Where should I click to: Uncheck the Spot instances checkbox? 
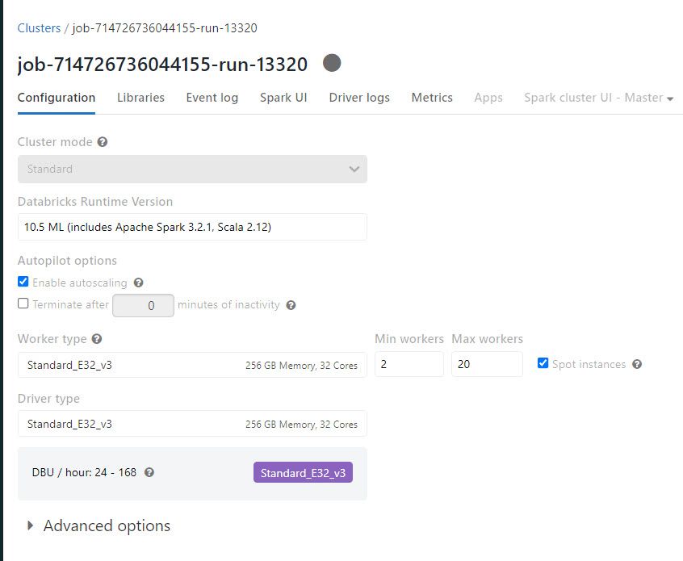tap(543, 363)
